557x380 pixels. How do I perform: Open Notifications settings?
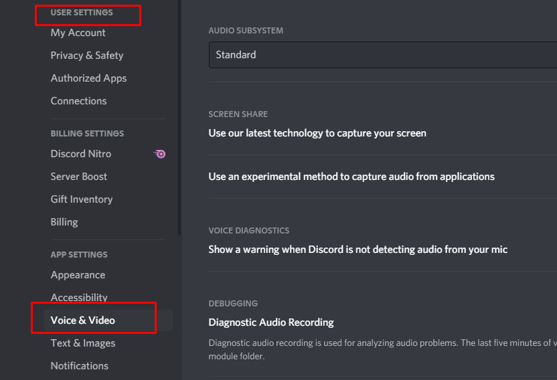(80, 366)
